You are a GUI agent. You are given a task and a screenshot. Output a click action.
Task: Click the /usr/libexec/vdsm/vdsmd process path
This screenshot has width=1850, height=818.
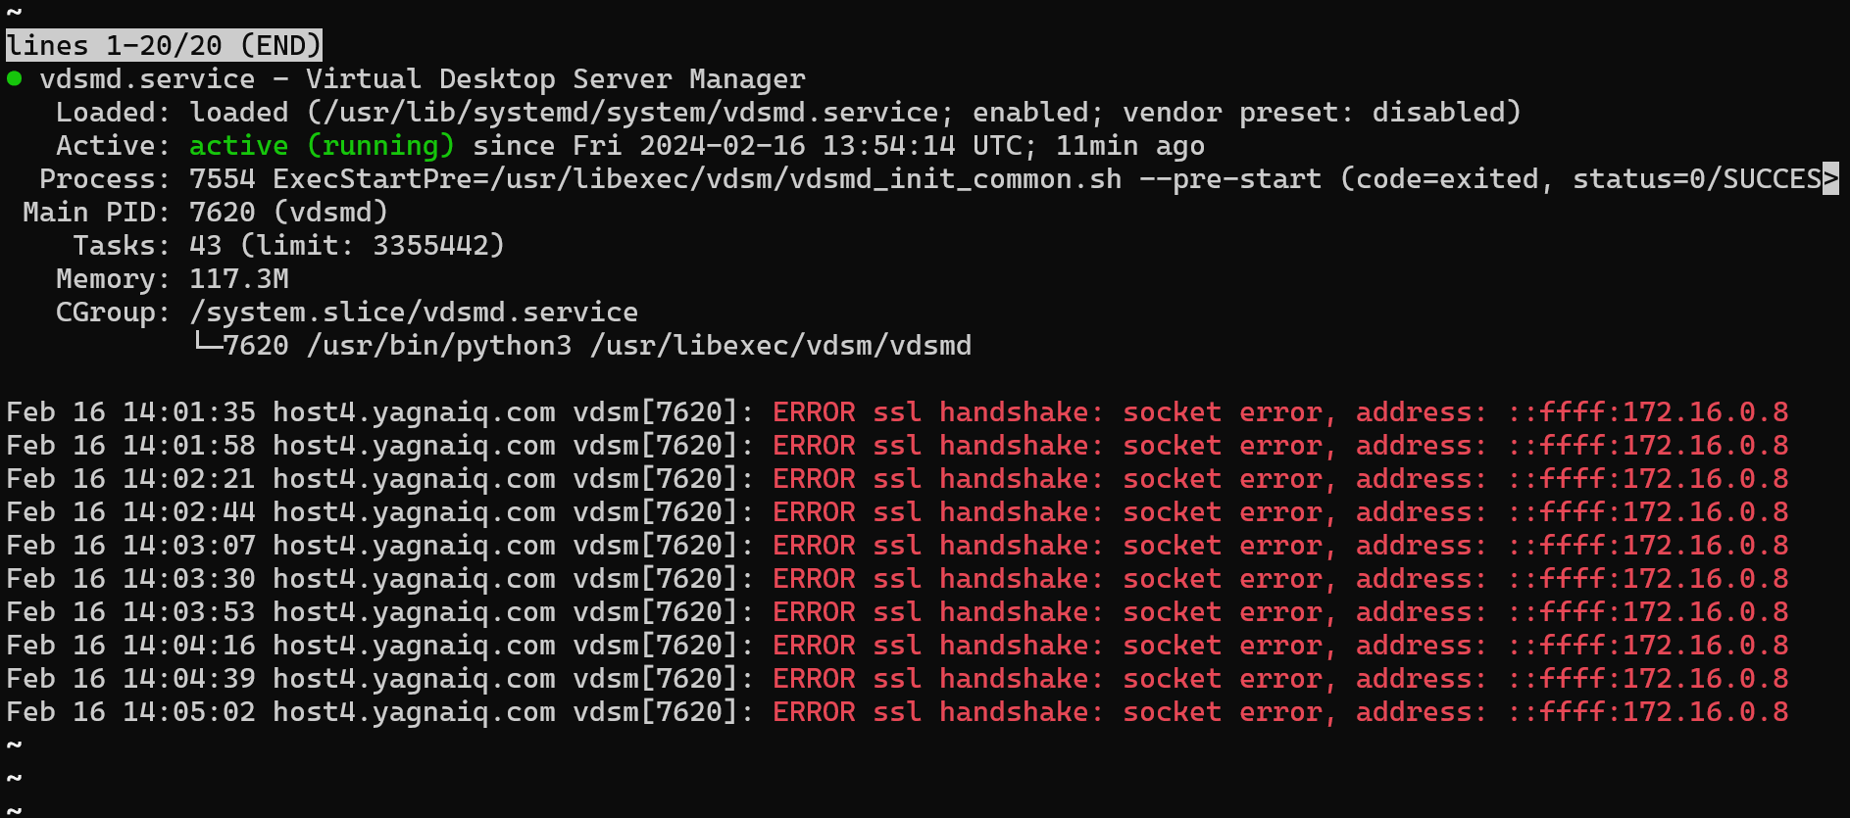click(780, 345)
